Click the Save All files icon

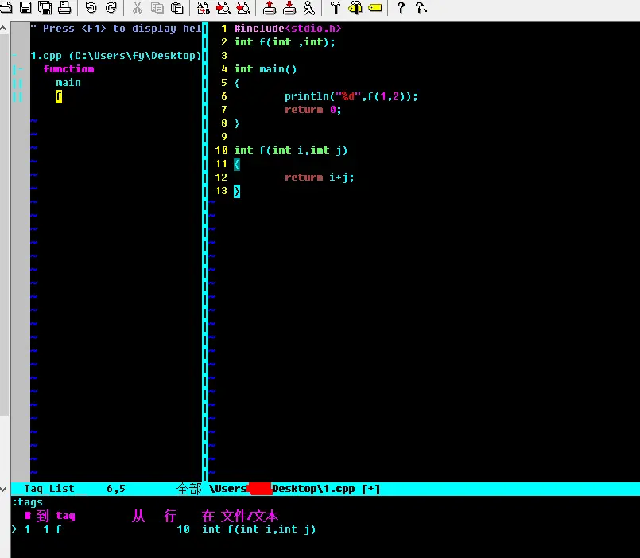[45, 7]
